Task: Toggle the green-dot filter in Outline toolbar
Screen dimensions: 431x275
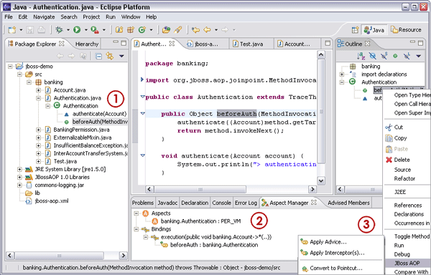Action: (395, 56)
